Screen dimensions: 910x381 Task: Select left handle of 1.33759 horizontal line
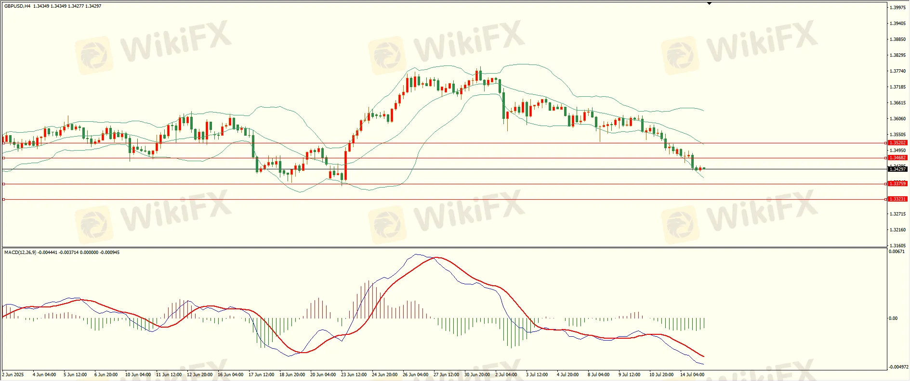tap(4, 184)
